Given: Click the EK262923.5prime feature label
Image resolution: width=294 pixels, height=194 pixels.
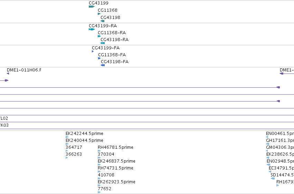Looking at the screenshot, I should click(116, 182).
